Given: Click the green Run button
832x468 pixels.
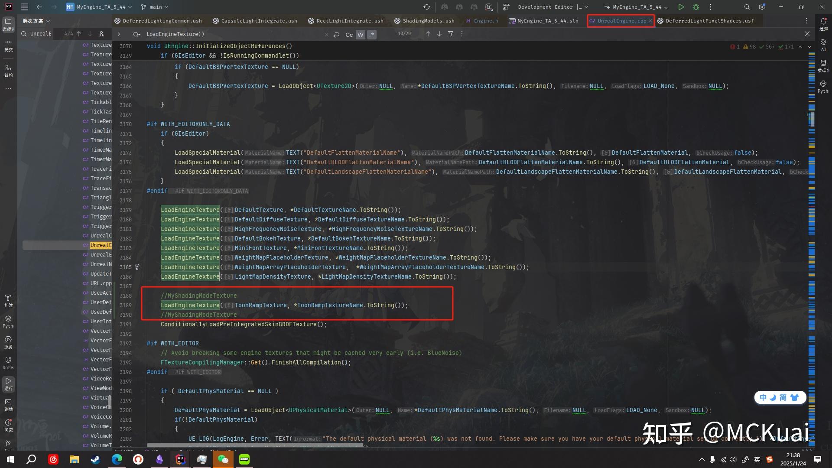Looking at the screenshot, I should tap(681, 7).
